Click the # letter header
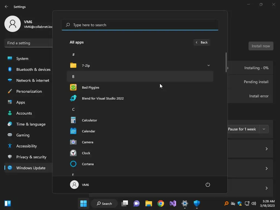Image resolution: width=280 pixels, height=210 pixels. coord(140,54)
